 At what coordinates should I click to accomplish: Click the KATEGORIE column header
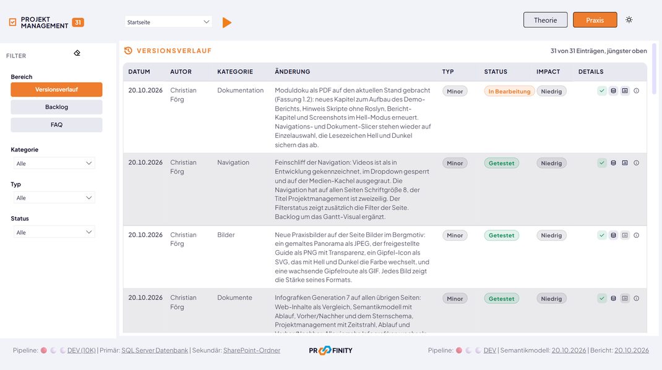235,72
